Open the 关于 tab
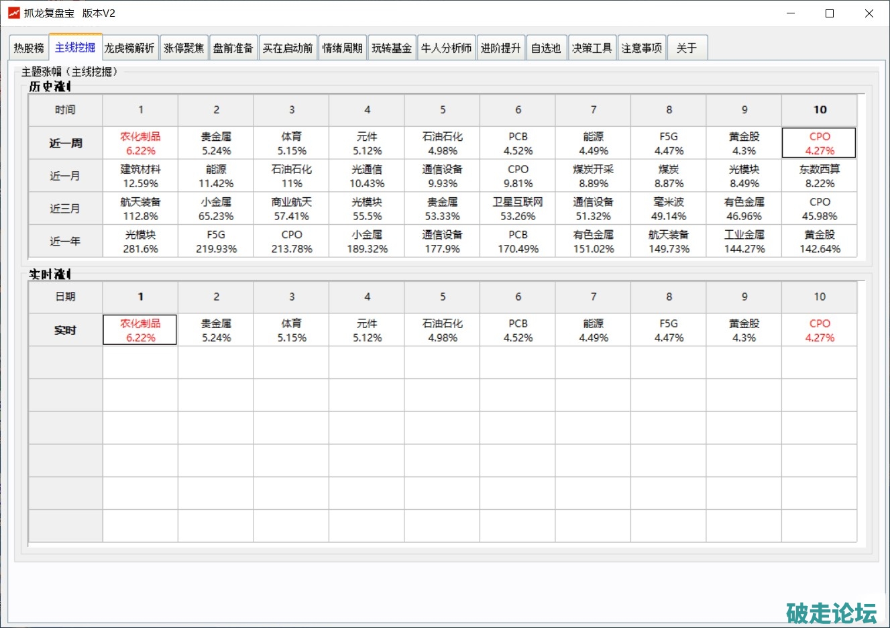The width and height of the screenshot is (890, 628). (x=687, y=48)
